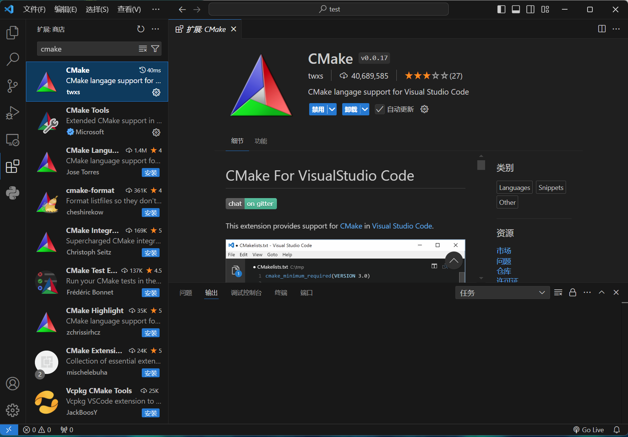The image size is (628, 437).
Task: Close the bottom panel
Action: tap(616, 292)
